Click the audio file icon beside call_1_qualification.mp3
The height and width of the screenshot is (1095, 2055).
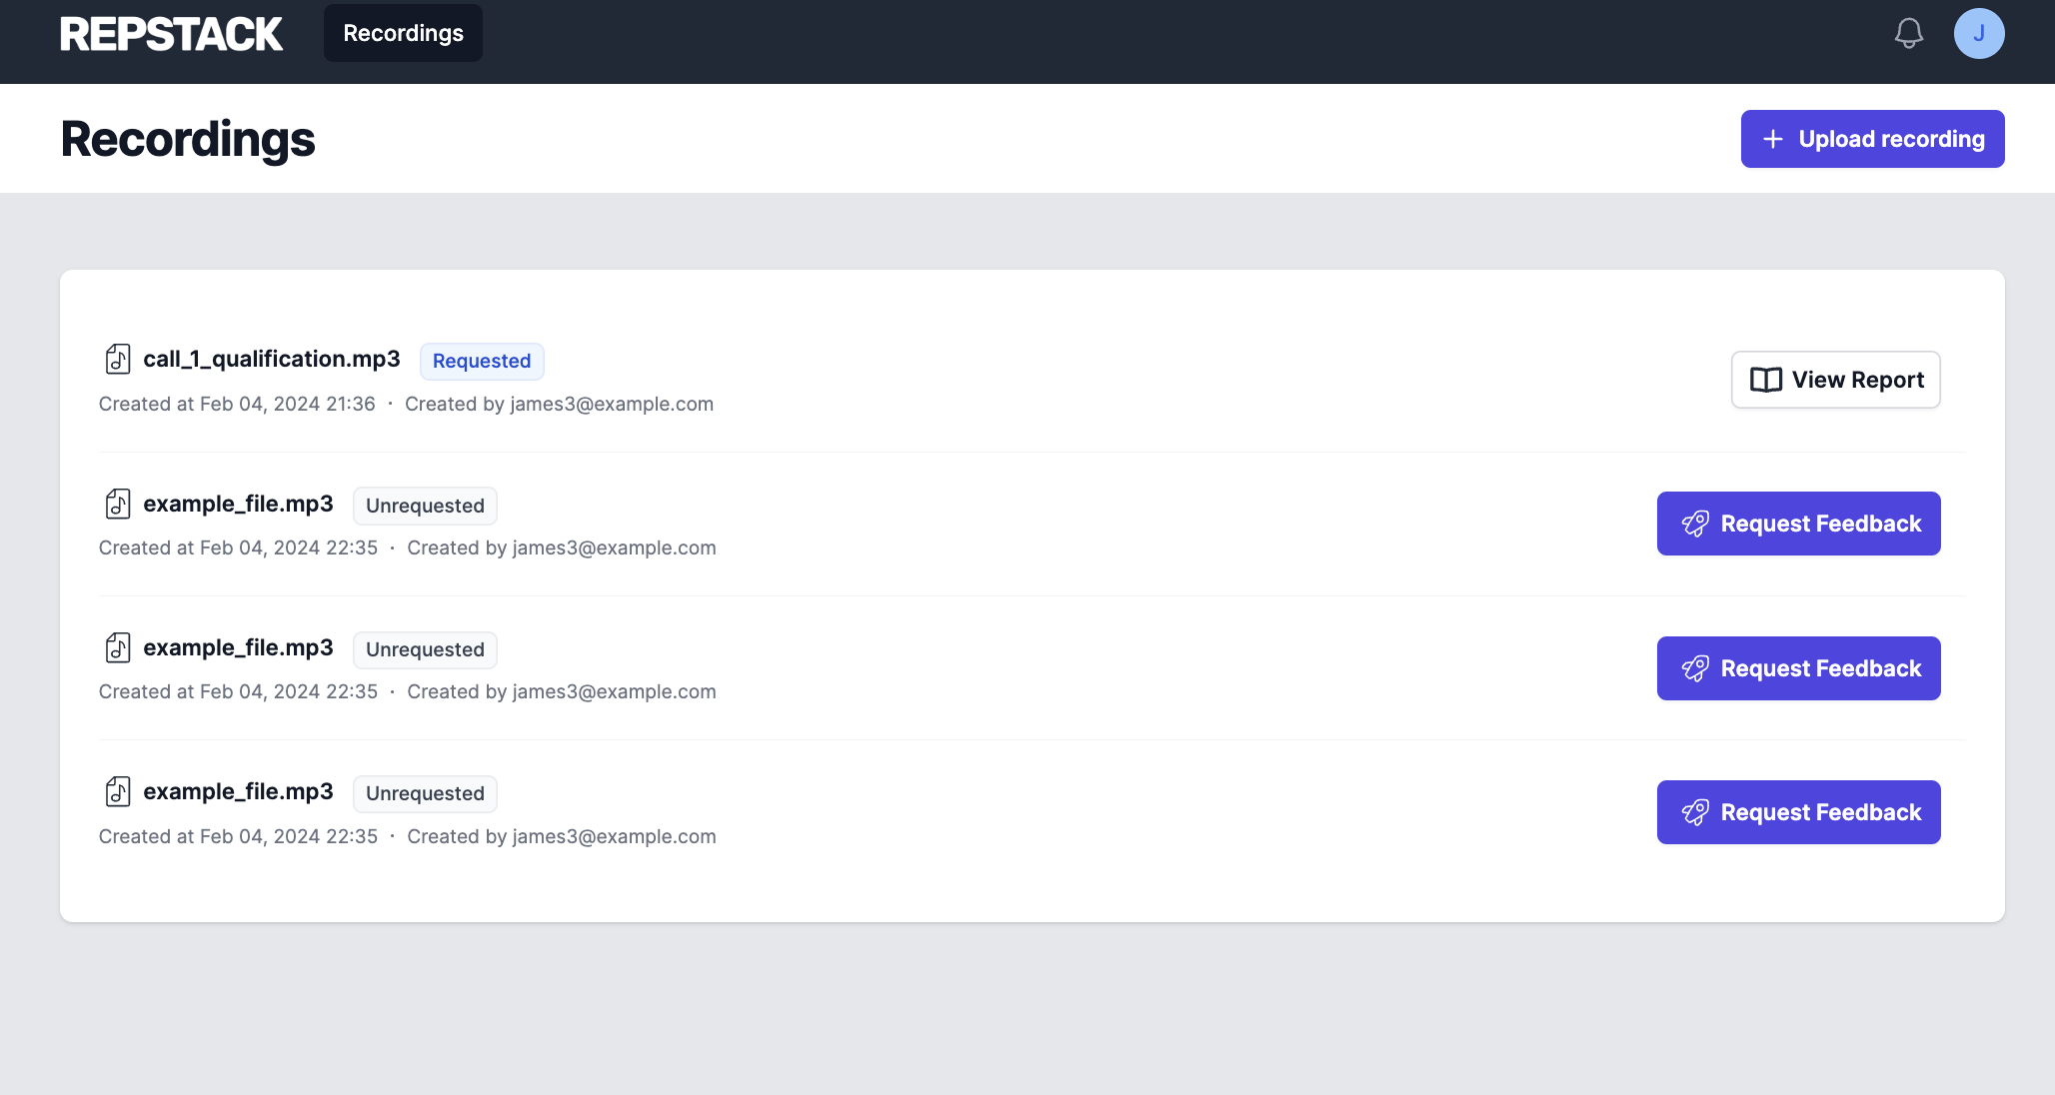tap(118, 359)
